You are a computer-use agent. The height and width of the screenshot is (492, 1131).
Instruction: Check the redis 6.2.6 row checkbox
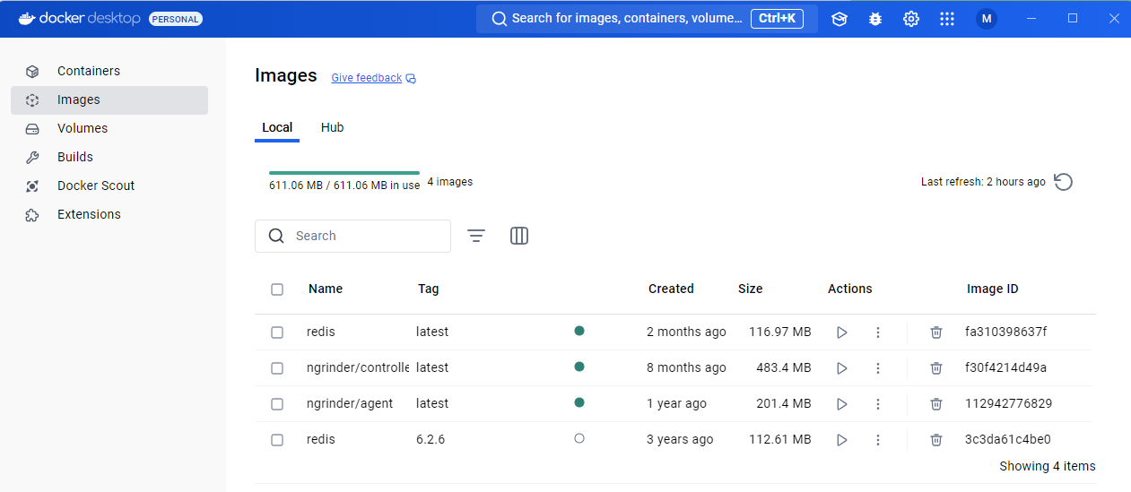pyautogui.click(x=277, y=440)
